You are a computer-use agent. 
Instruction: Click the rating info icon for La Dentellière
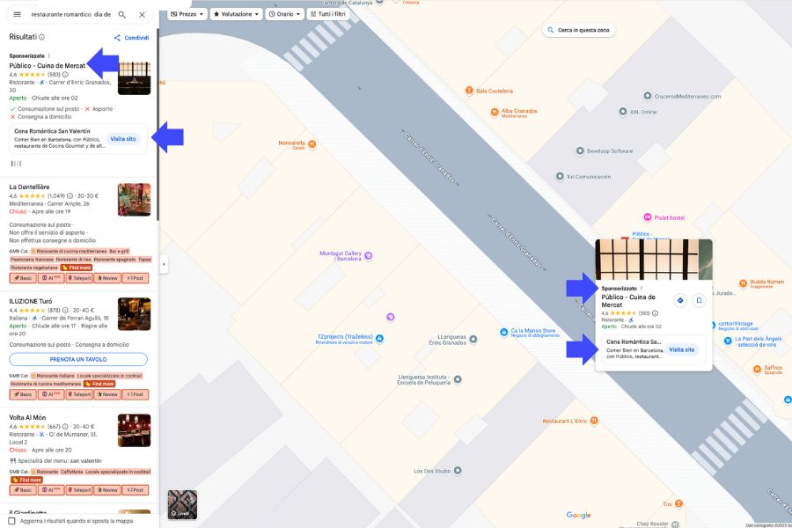70,195
